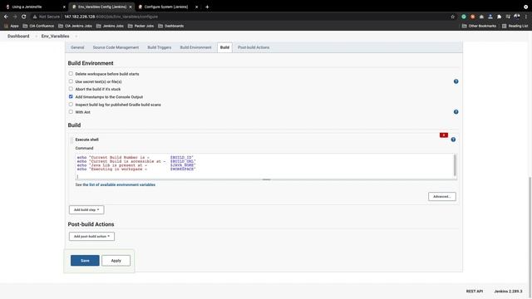Uncheck Add timestamps to the Console Output
532x299 pixels.
[x=71, y=96]
